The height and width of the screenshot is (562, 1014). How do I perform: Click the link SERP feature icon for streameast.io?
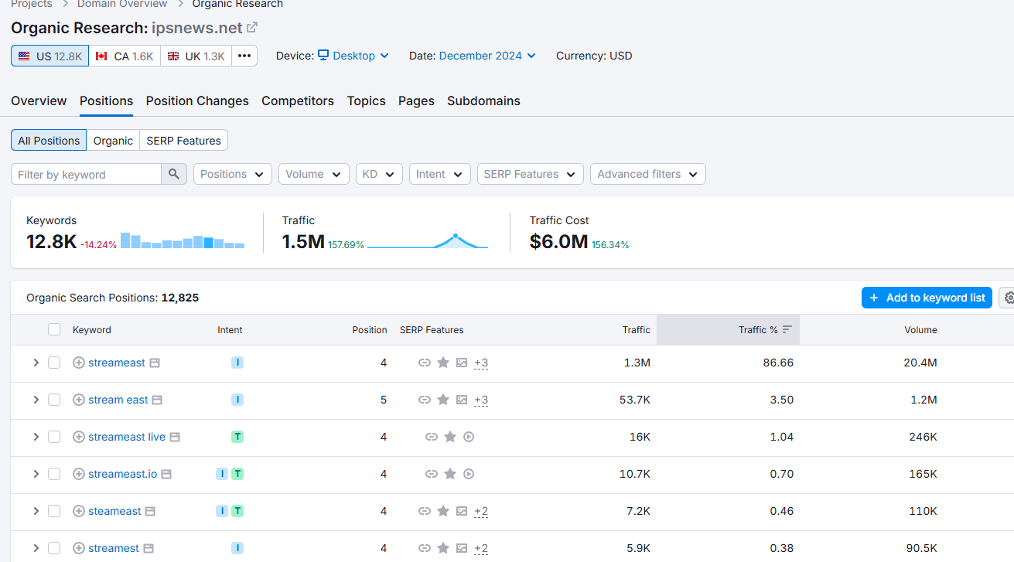[x=432, y=474]
